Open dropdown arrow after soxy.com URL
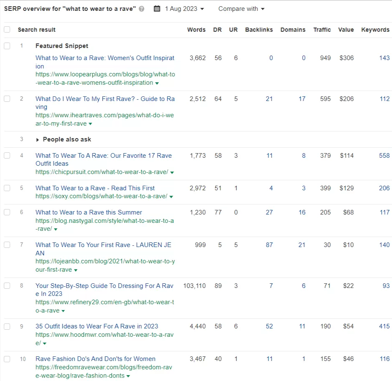 point(171,197)
